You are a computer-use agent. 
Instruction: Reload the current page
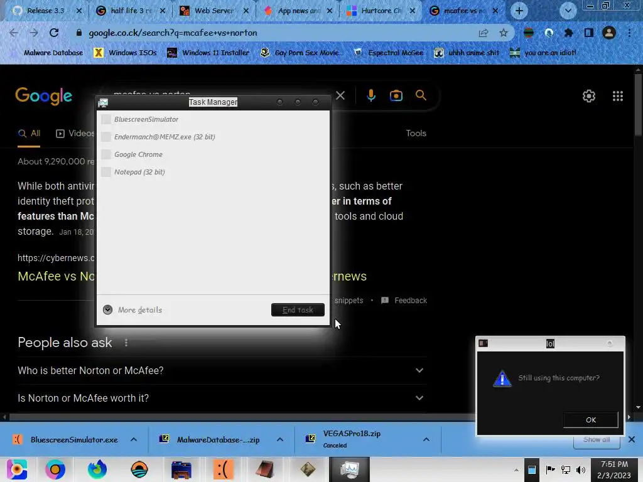coord(54,33)
